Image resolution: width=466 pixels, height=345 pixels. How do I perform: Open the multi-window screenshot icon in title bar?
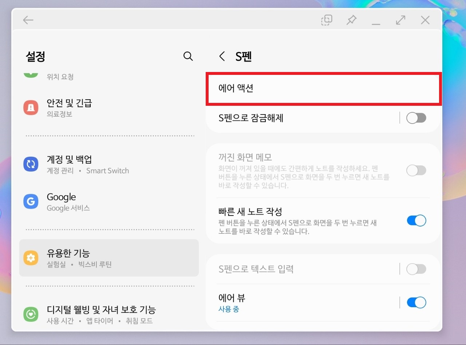click(x=327, y=20)
